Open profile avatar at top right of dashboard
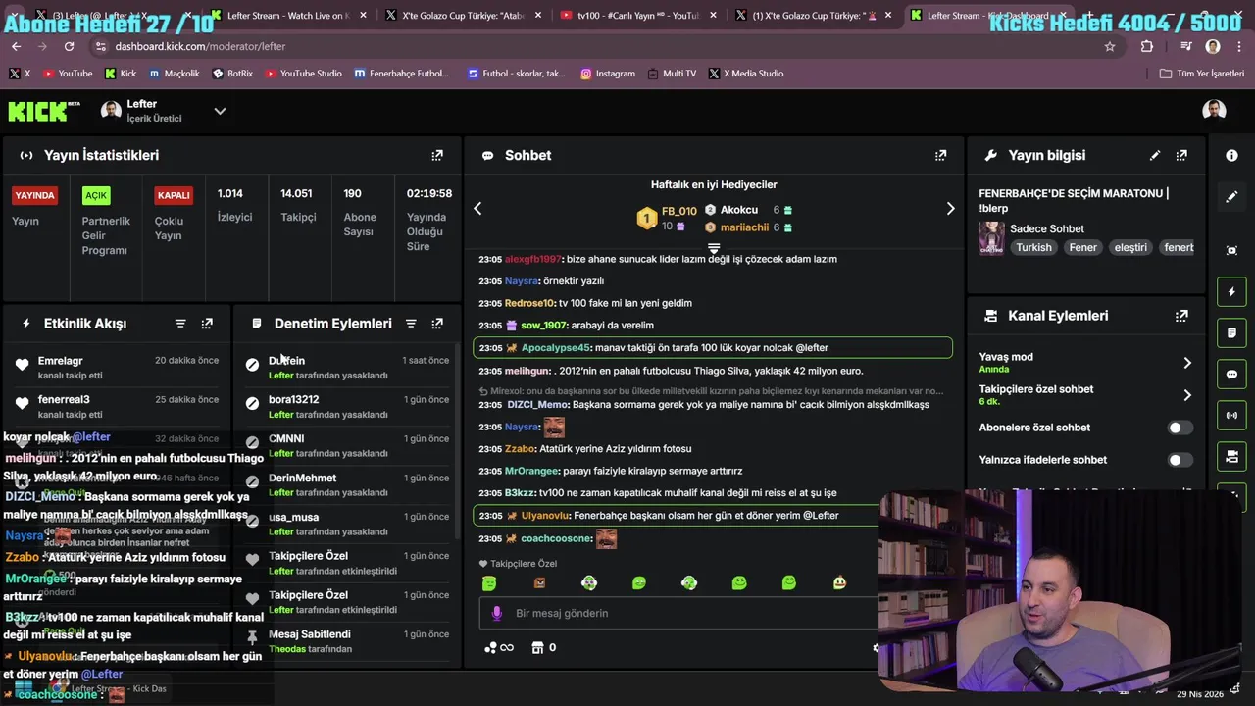 [1214, 110]
